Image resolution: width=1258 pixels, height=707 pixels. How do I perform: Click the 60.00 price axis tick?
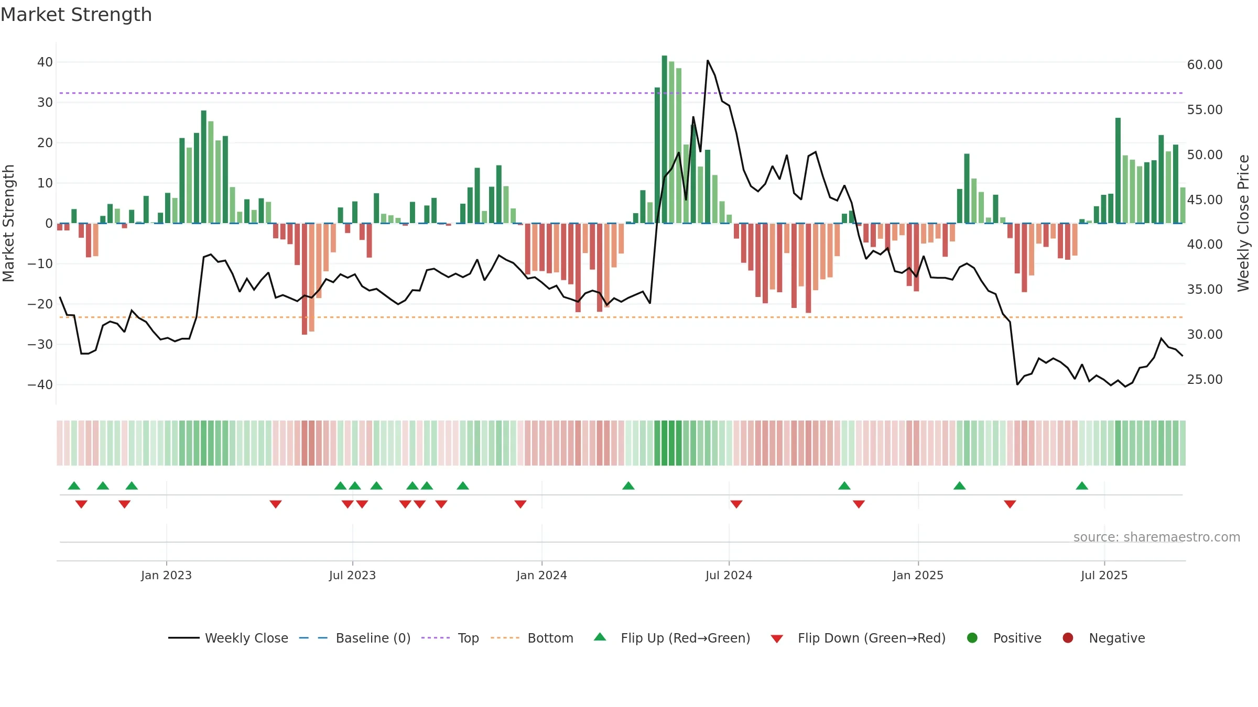coord(1205,64)
